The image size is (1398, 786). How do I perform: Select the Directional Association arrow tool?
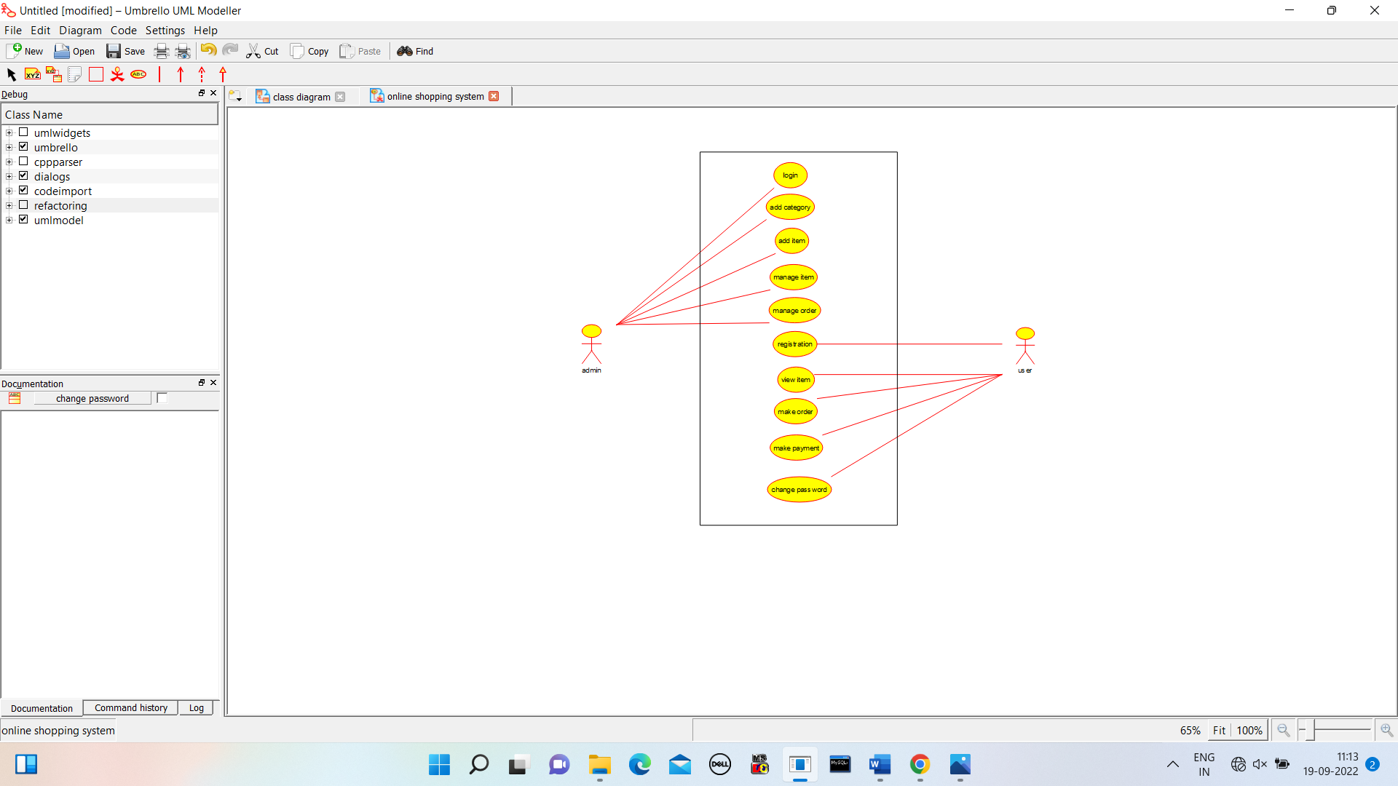[x=181, y=74]
